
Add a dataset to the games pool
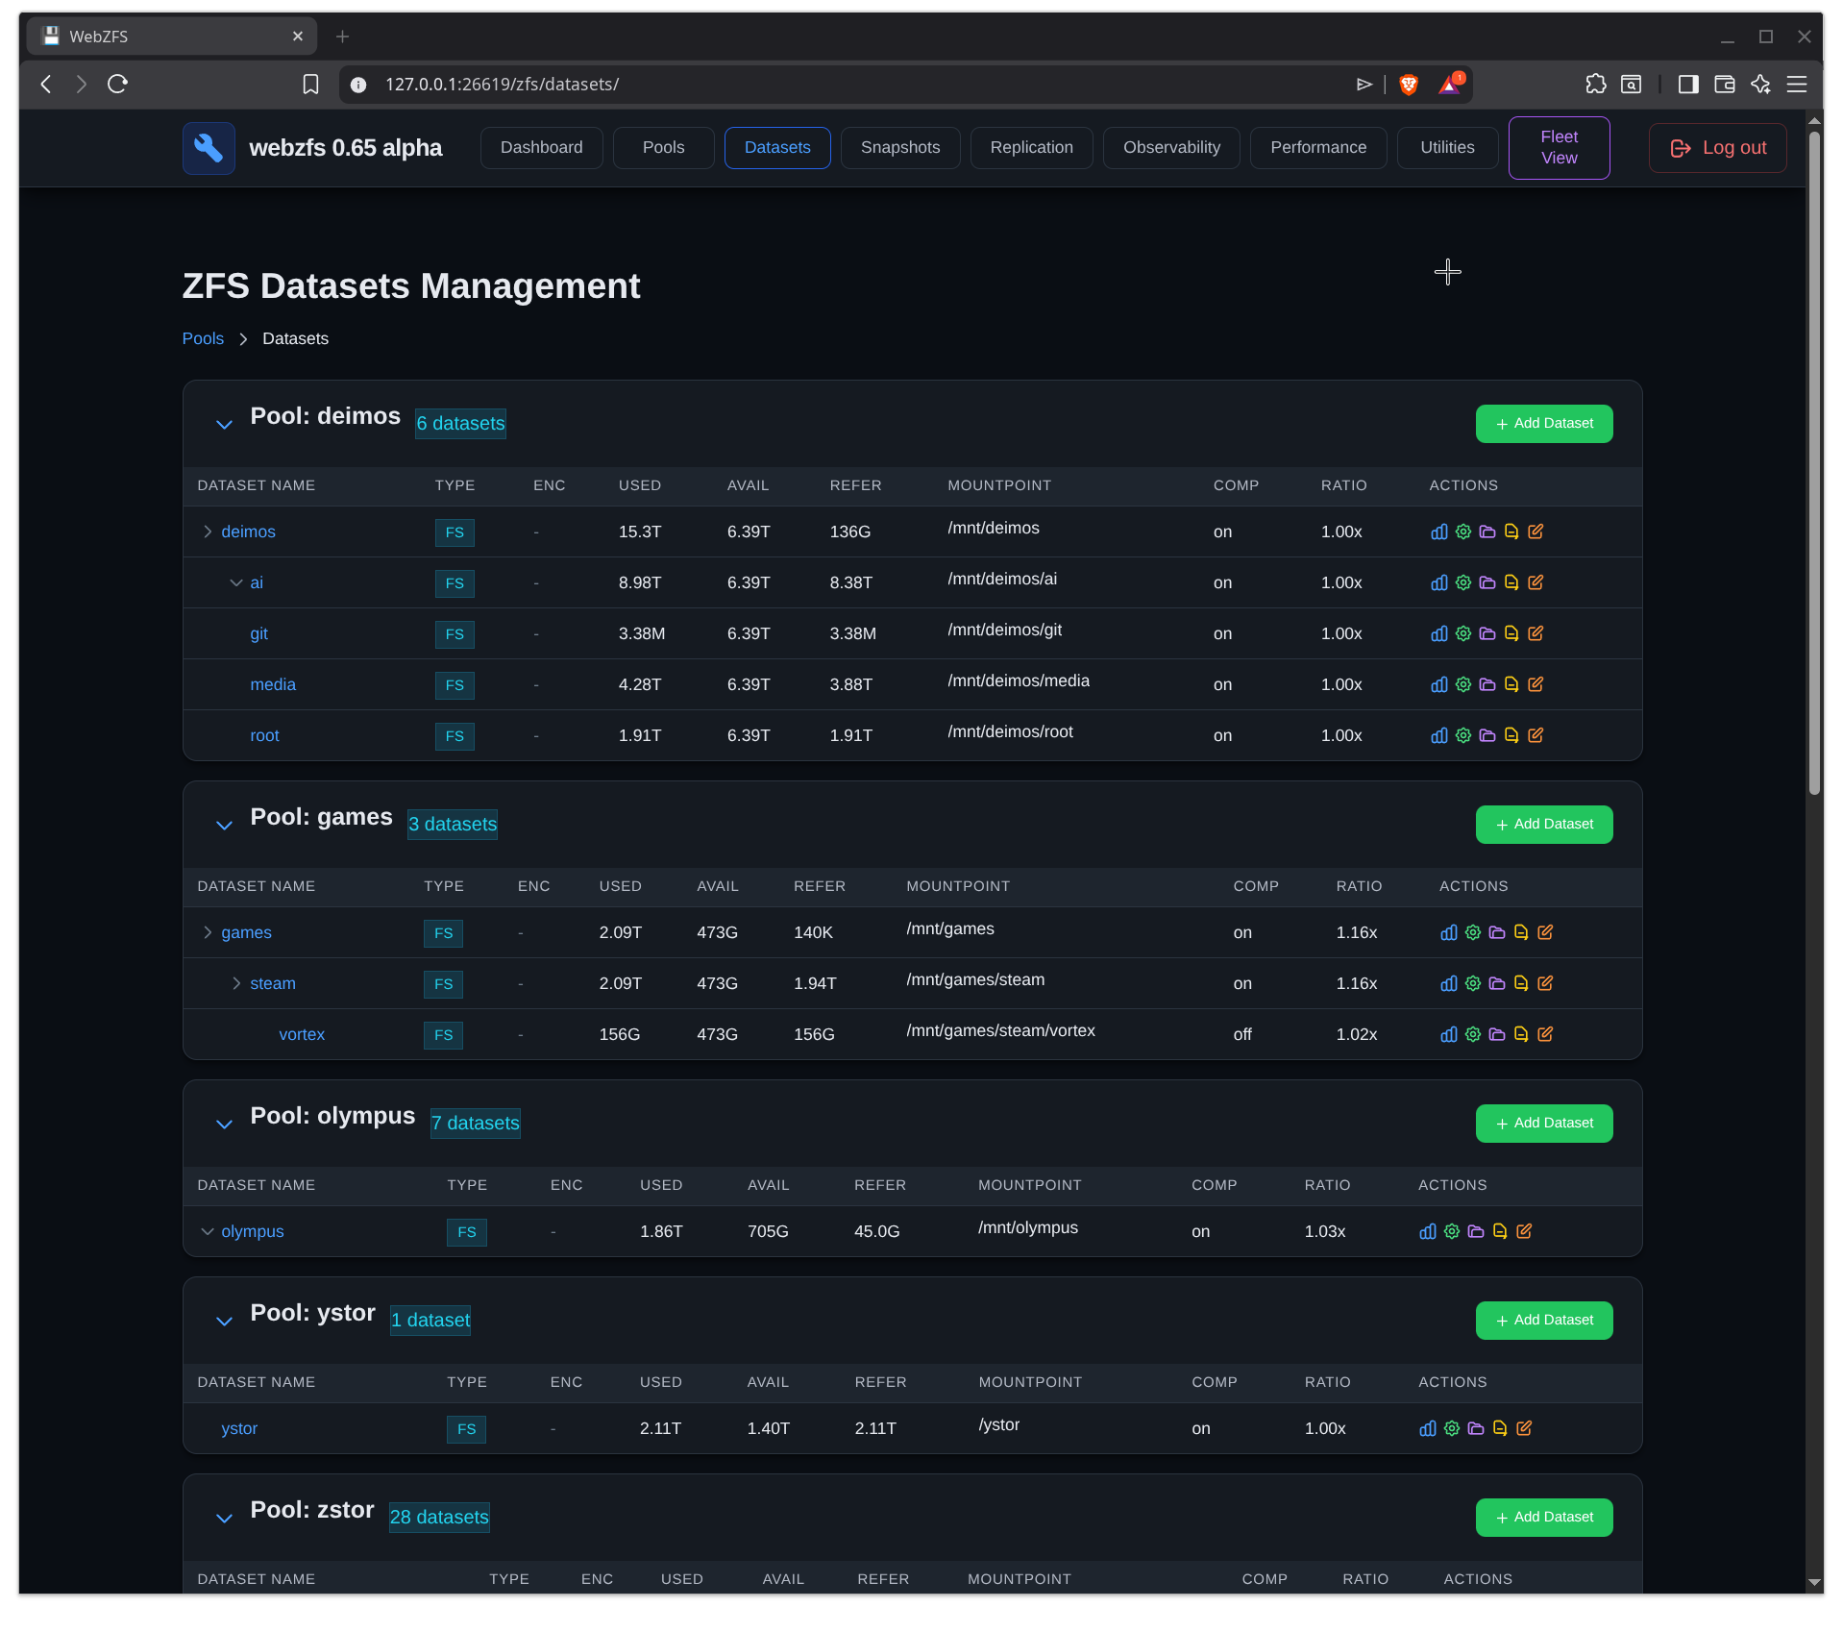tap(1543, 824)
